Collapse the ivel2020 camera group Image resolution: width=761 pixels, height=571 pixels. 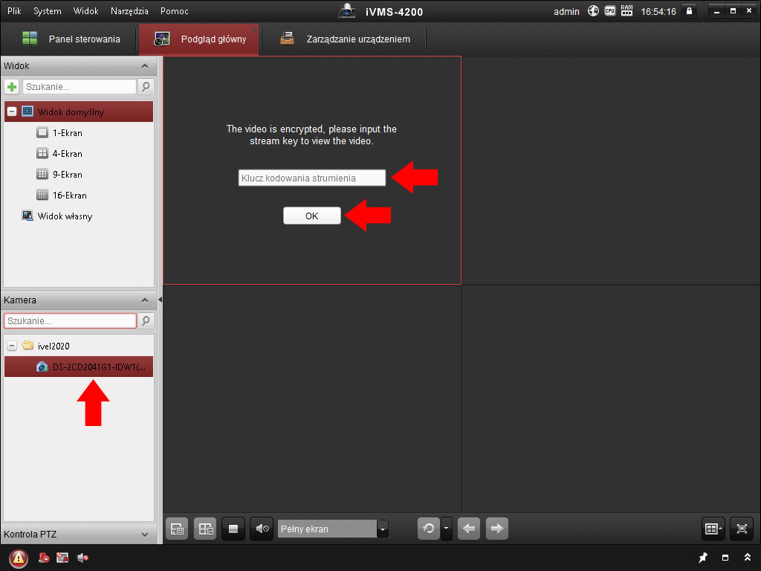[x=12, y=346]
